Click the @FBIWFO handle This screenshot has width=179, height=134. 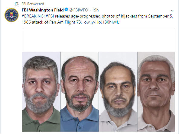click(79, 10)
